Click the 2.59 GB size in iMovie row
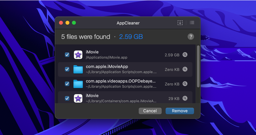 point(172,55)
